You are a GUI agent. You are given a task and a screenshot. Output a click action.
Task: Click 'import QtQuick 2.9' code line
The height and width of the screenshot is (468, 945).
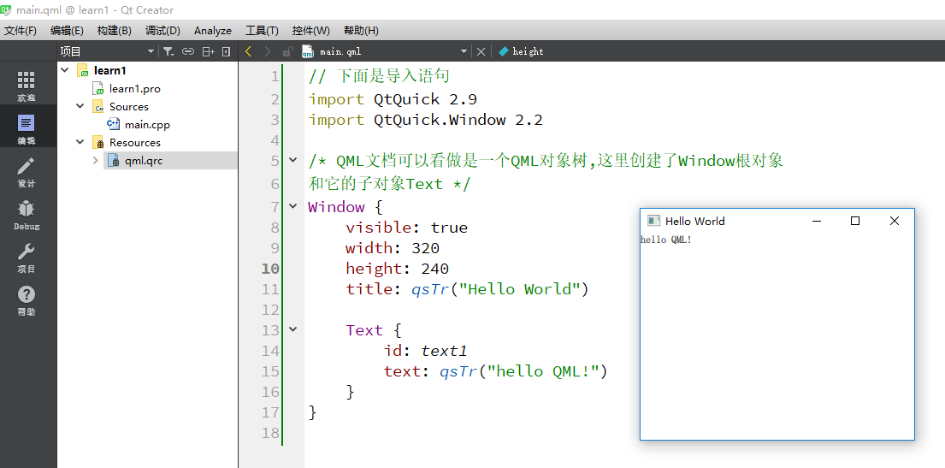tap(393, 99)
